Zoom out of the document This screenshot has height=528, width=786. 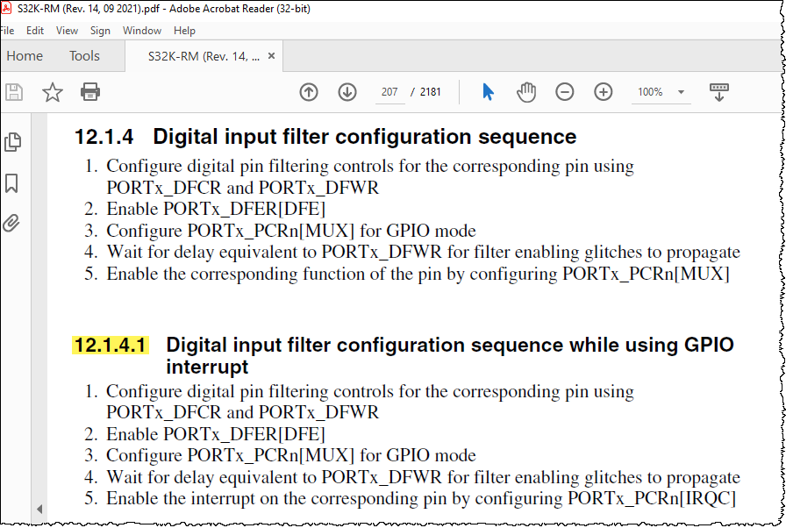565,91
